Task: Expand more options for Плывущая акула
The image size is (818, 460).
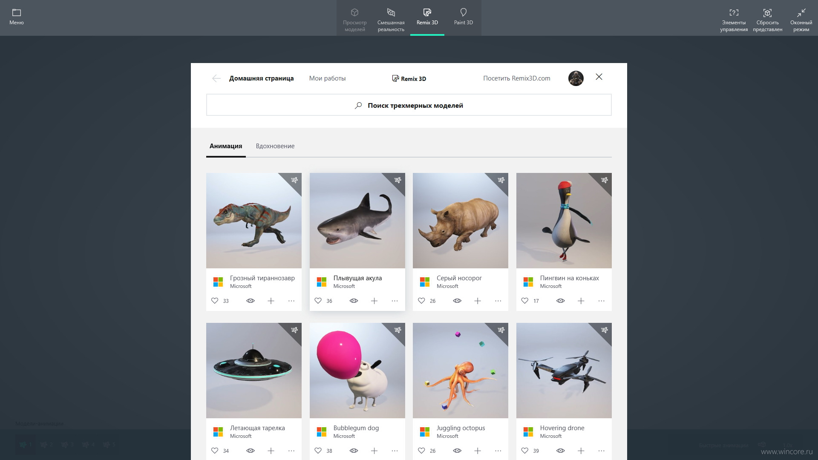Action: tap(395, 301)
